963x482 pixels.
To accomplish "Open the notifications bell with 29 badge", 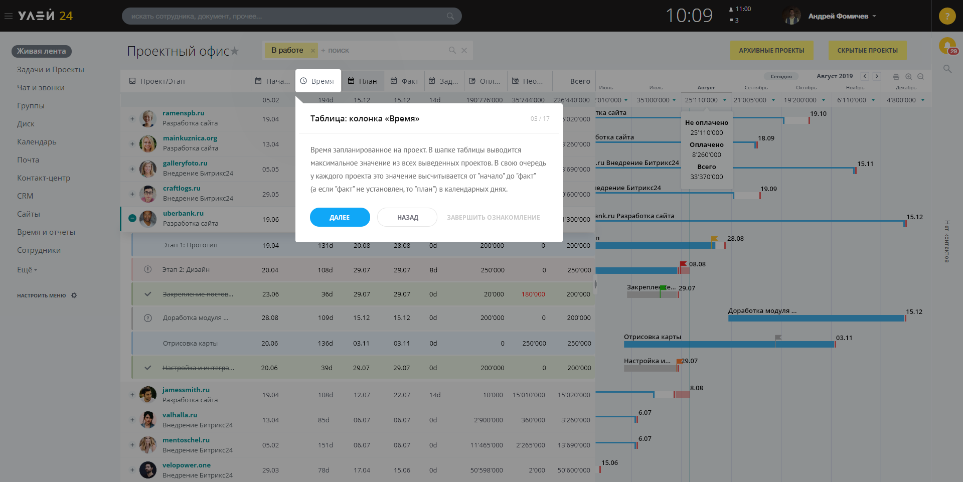I will coord(947,46).
